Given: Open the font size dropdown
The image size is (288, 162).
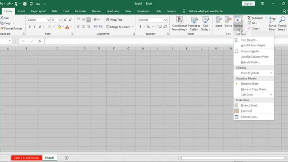Looking at the screenshot, I should [60, 20].
